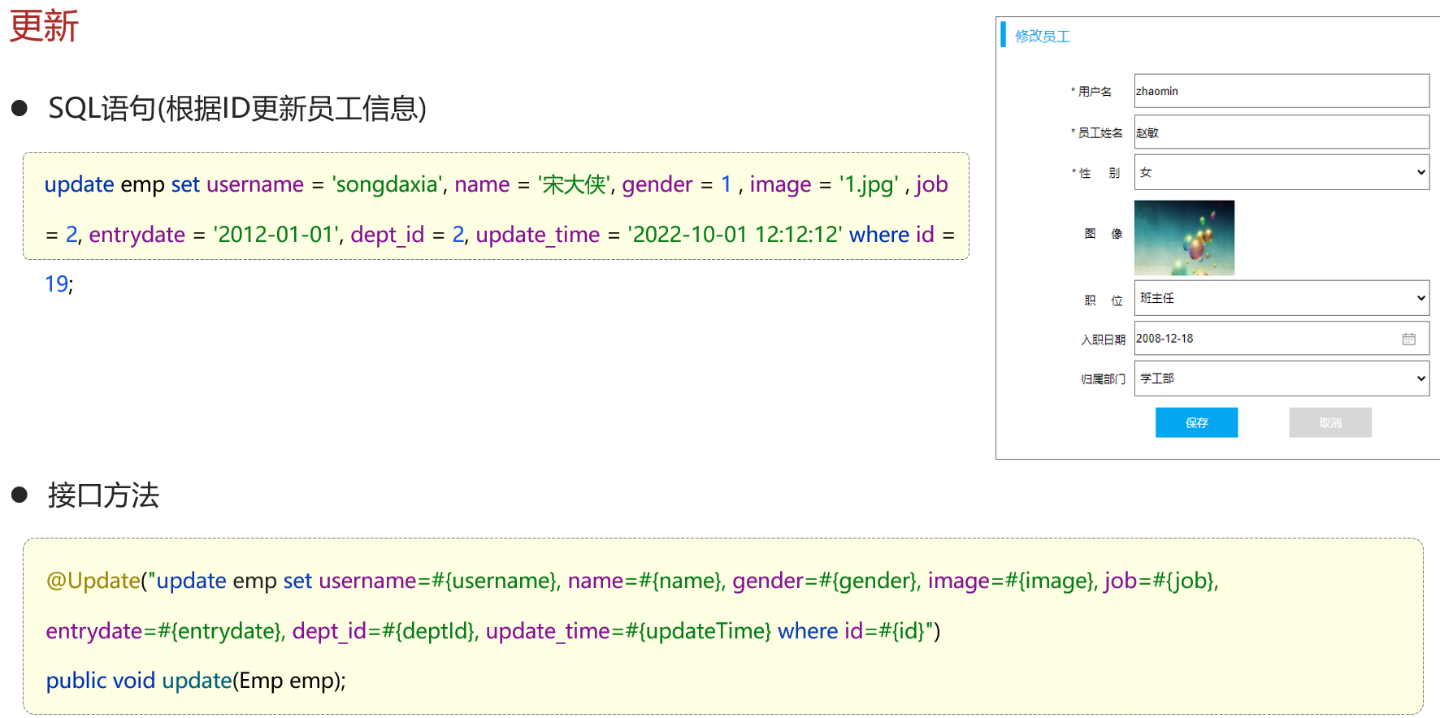Click the entry date field 2008-12-18
This screenshot has width=1440, height=718.
pos(1264,339)
